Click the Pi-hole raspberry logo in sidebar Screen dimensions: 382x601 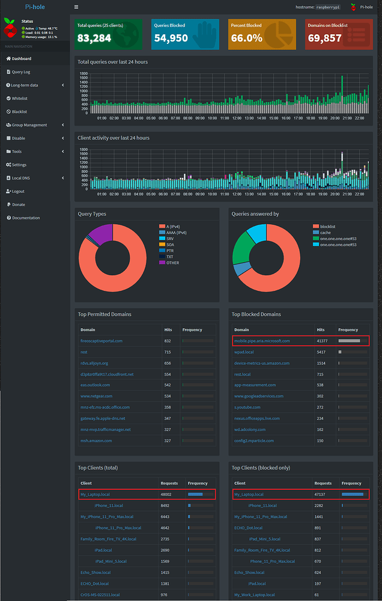pyautogui.click(x=10, y=27)
